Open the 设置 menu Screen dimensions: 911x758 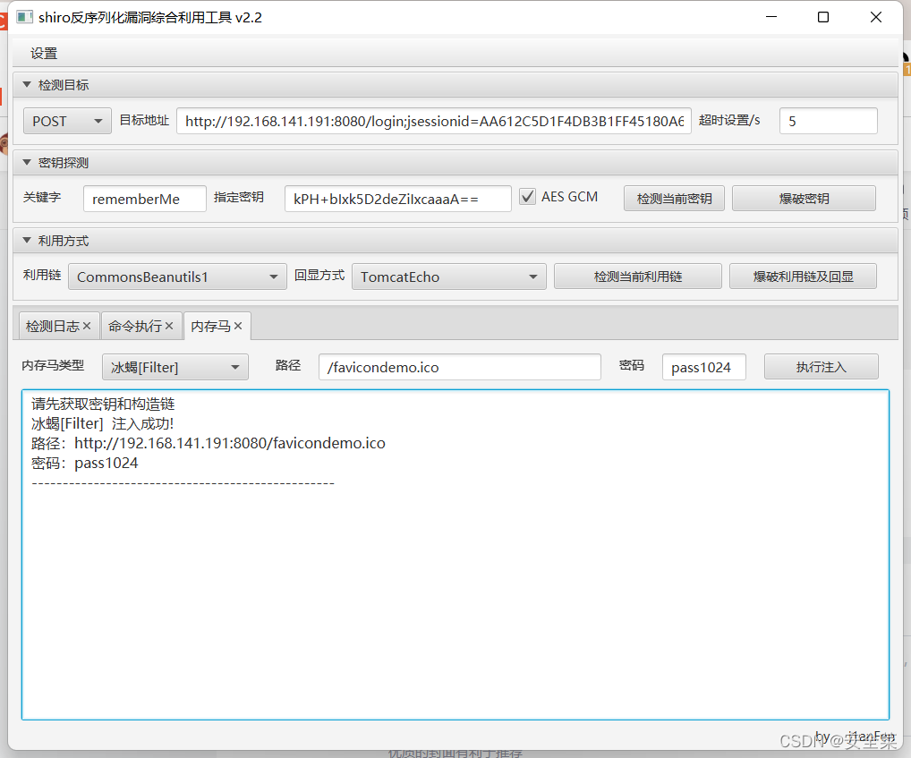pos(44,54)
